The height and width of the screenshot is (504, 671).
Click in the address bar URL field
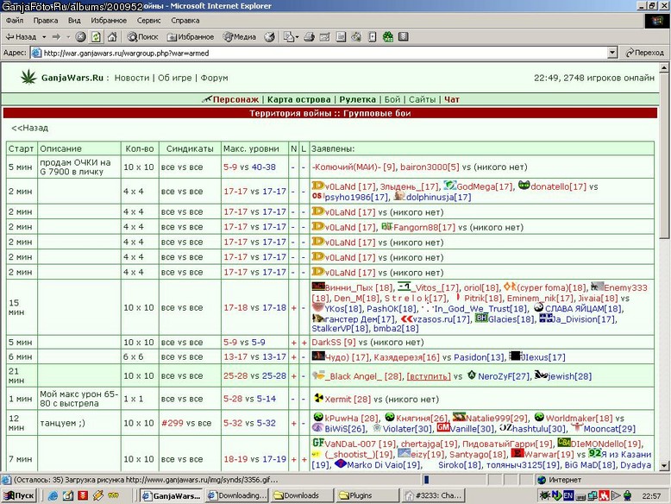pos(319,54)
